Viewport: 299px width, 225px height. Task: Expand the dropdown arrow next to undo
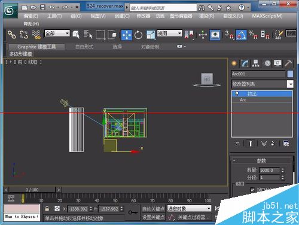pyautogui.click(x=58, y=8)
